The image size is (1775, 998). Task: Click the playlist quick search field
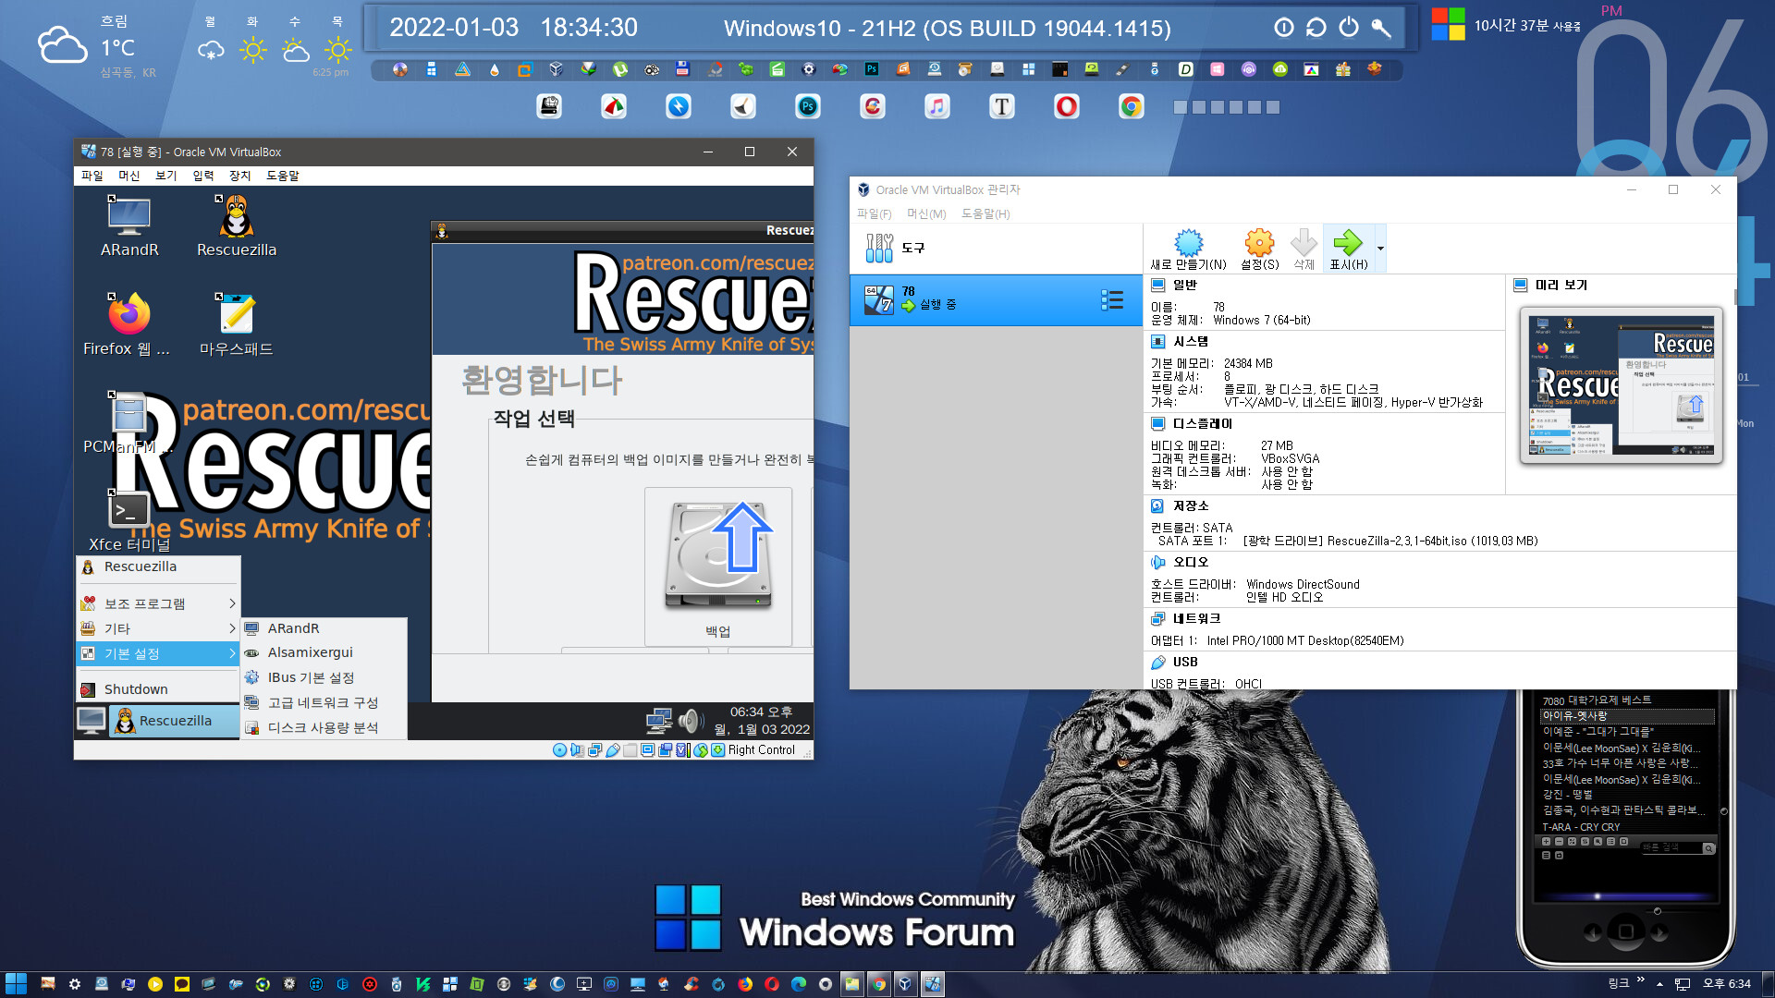[x=1671, y=847]
